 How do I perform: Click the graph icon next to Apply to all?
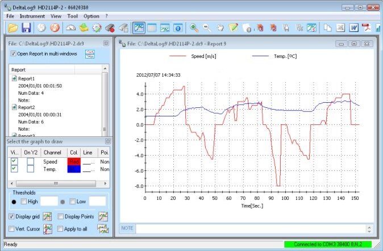(103, 229)
